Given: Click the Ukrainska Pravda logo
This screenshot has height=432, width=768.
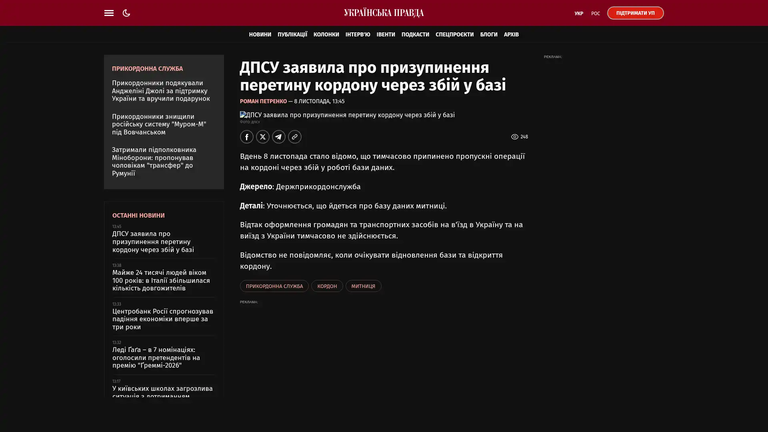Looking at the screenshot, I should 384,13.
